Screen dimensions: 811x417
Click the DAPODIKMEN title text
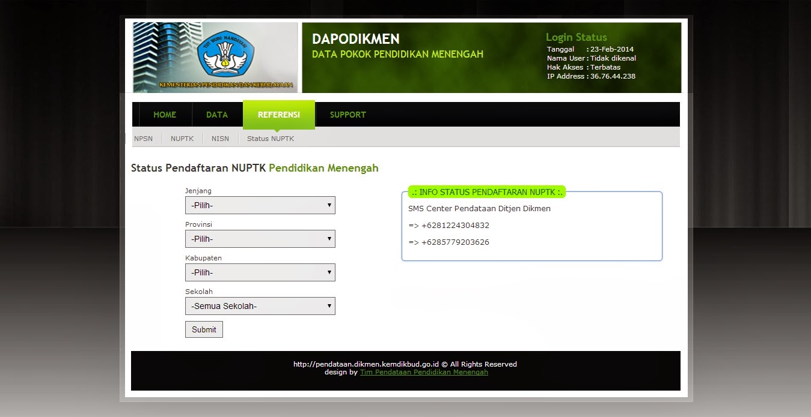(356, 39)
